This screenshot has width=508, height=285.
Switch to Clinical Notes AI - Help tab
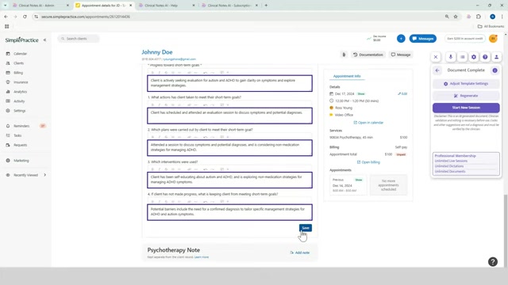click(x=166, y=6)
